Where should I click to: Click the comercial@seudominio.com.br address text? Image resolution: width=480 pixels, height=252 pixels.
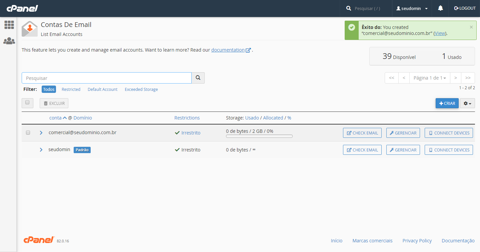[x=82, y=132]
